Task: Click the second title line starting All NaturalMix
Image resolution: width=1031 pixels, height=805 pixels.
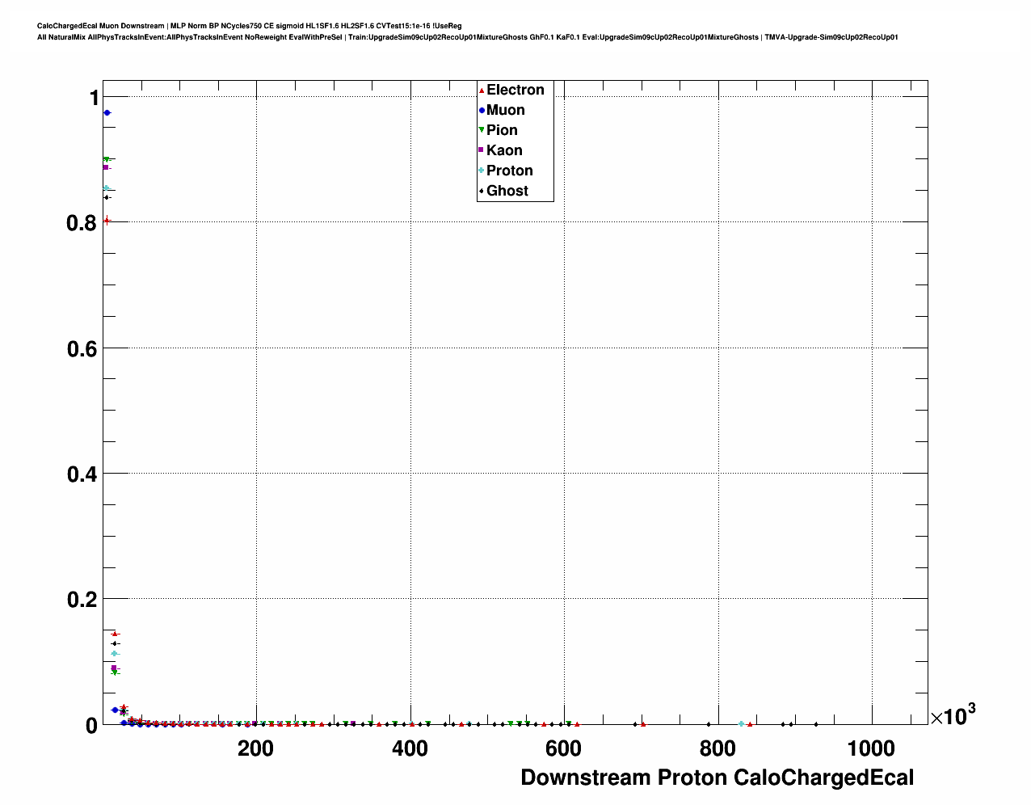Action: [468, 37]
